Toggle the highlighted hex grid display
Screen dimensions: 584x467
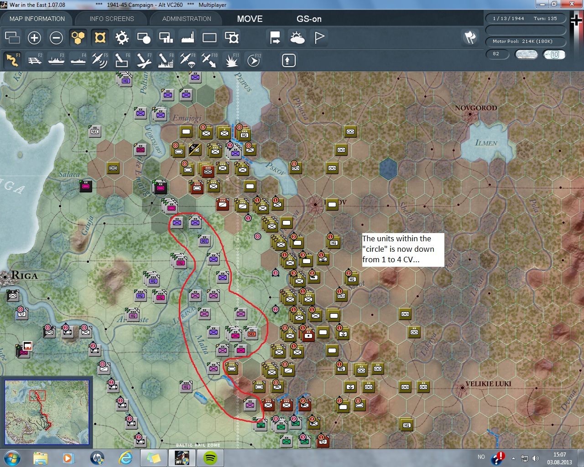click(78, 37)
